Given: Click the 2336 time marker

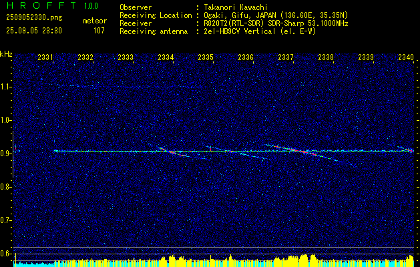Looking at the screenshot, I should point(246,57).
